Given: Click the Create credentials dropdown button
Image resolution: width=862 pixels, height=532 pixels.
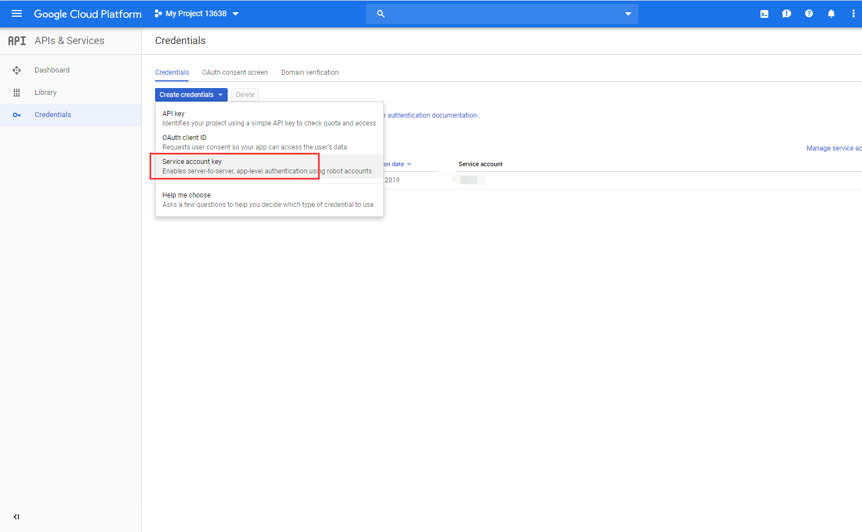Looking at the screenshot, I should [x=191, y=95].
